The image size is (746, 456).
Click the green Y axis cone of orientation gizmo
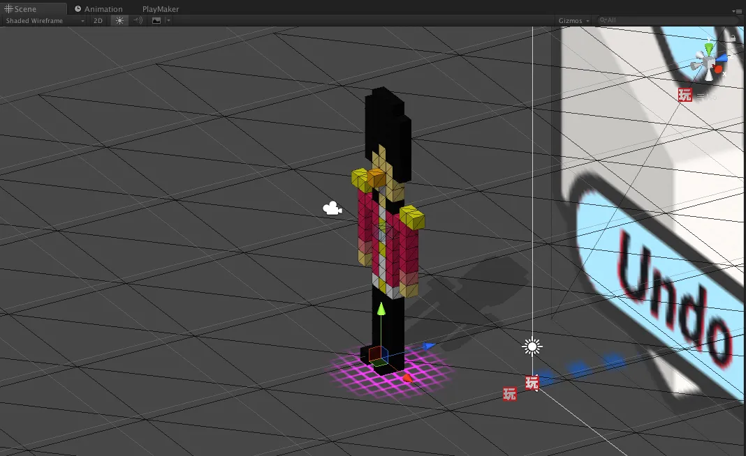710,48
